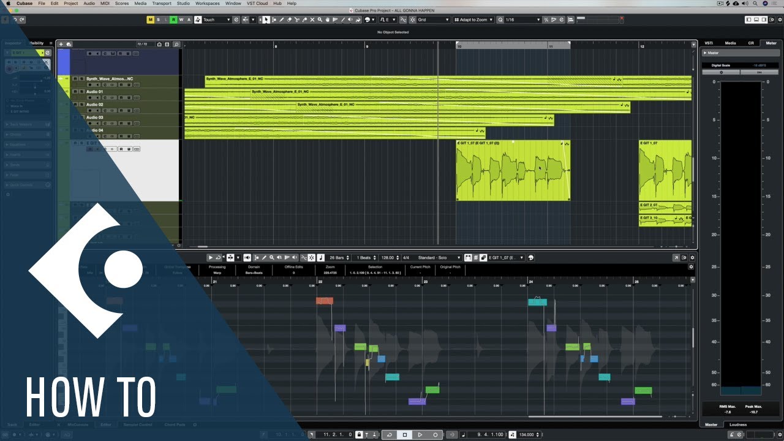Select the Erase tool
This screenshot has width=784, height=441.
[290, 20]
